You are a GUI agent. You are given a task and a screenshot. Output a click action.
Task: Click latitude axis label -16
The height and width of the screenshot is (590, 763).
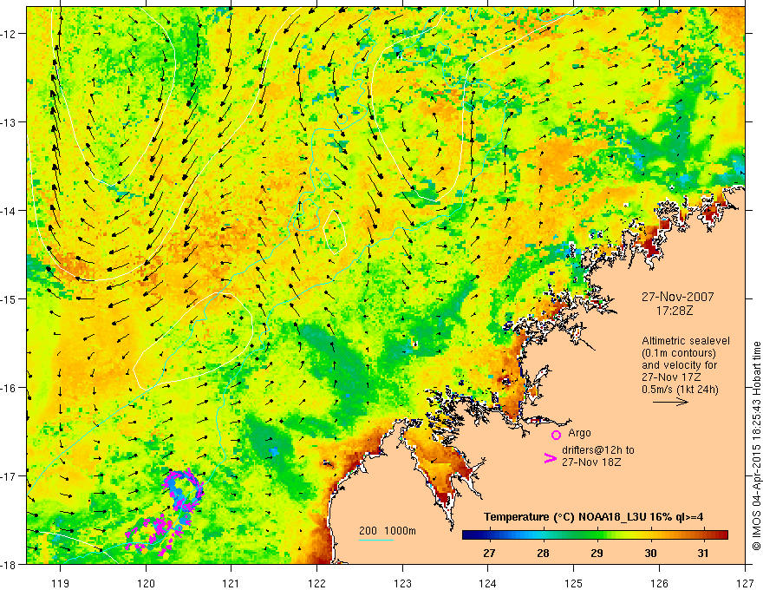tap(10, 388)
